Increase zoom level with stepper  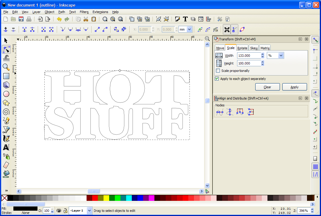pos(312,209)
